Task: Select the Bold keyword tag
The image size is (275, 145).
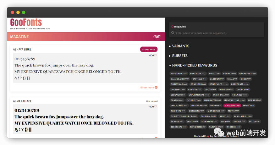Action: point(214,73)
